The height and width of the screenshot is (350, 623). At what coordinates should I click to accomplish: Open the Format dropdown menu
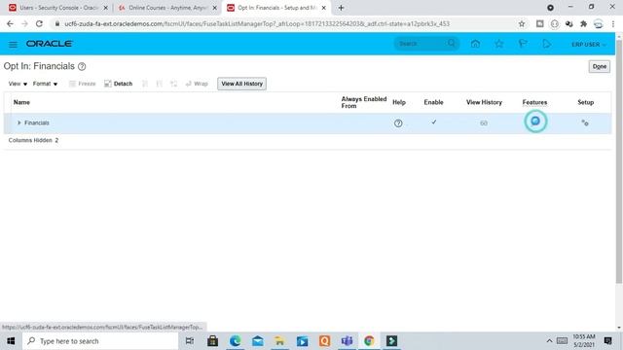click(x=46, y=84)
